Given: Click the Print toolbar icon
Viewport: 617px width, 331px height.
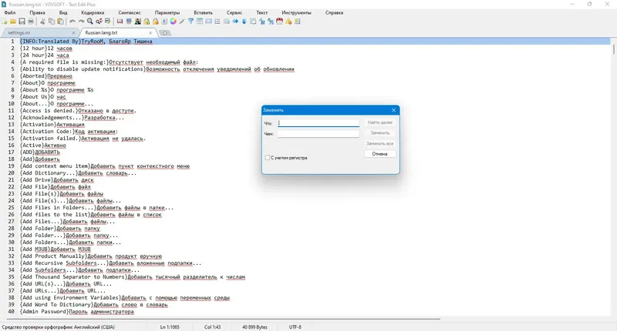Looking at the screenshot, I should (x=31, y=22).
